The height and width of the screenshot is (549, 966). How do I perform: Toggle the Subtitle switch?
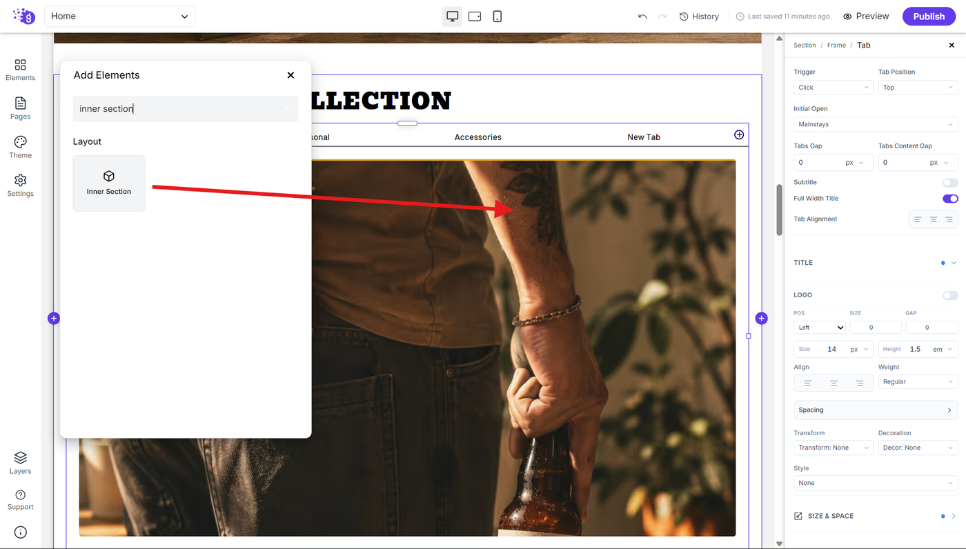click(950, 183)
